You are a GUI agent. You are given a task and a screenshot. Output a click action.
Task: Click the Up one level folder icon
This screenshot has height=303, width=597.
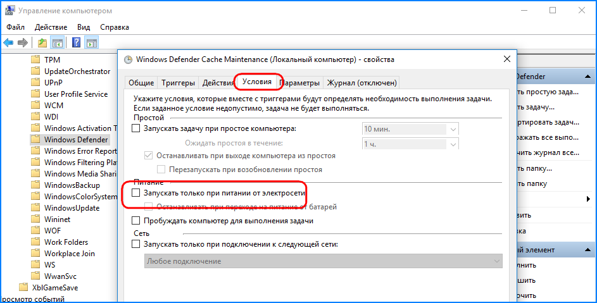(x=42, y=43)
